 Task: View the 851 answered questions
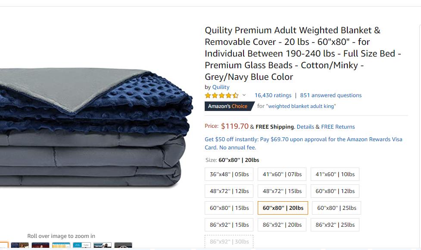[x=331, y=95]
